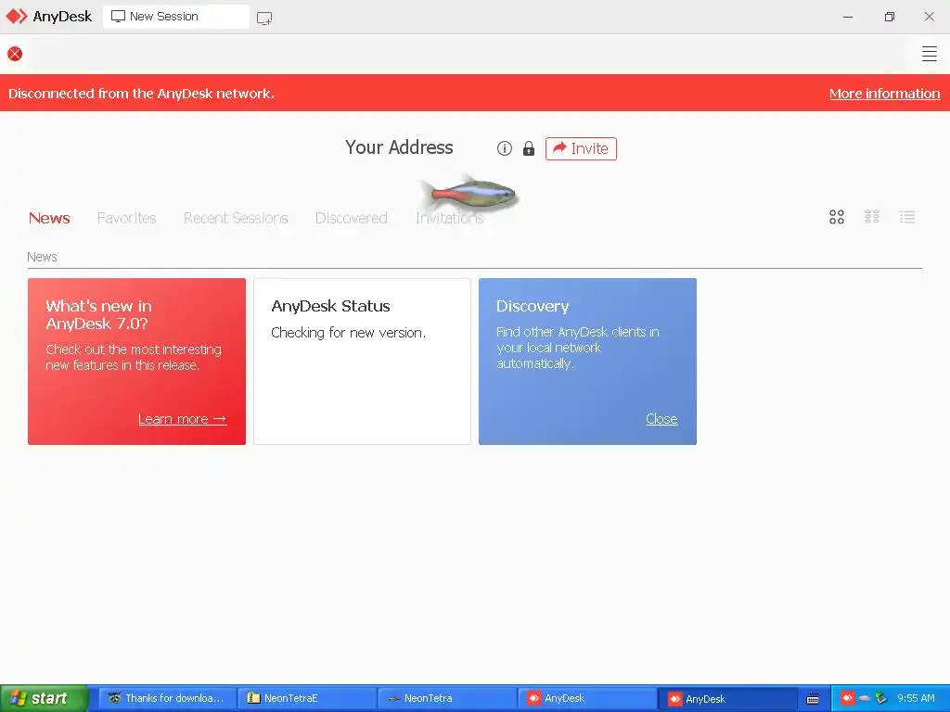Click the lock icon beside Your Address
Screen dimensions: 950x712
click(x=528, y=148)
